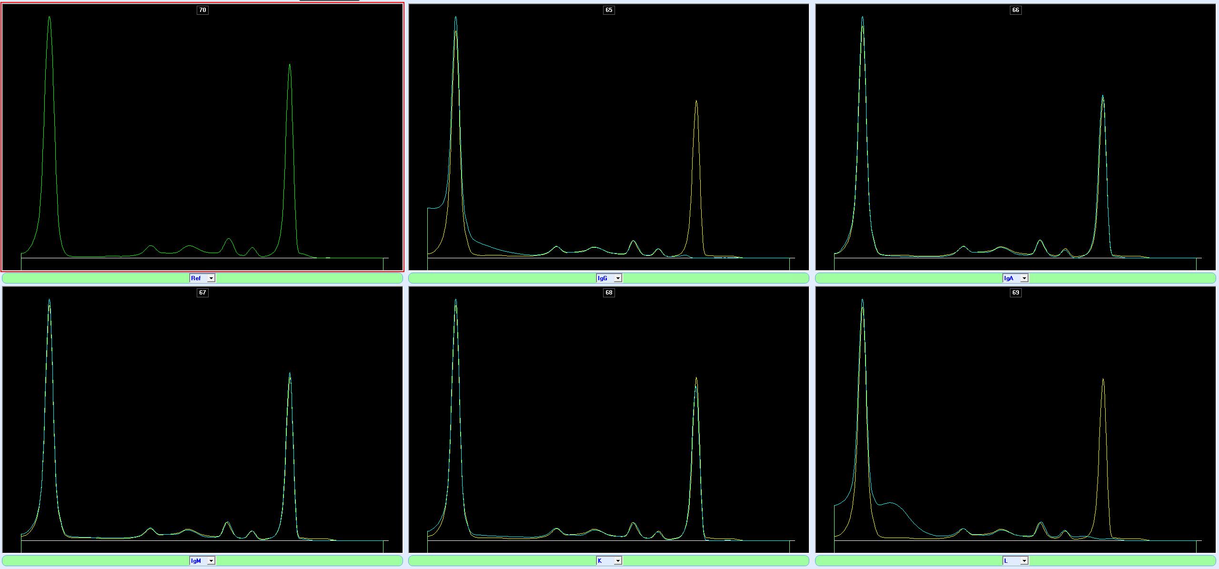Select the kappa curve panel

(x=609, y=419)
